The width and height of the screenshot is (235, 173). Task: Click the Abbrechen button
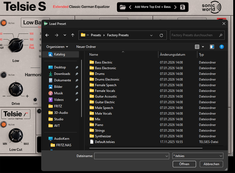211,164
